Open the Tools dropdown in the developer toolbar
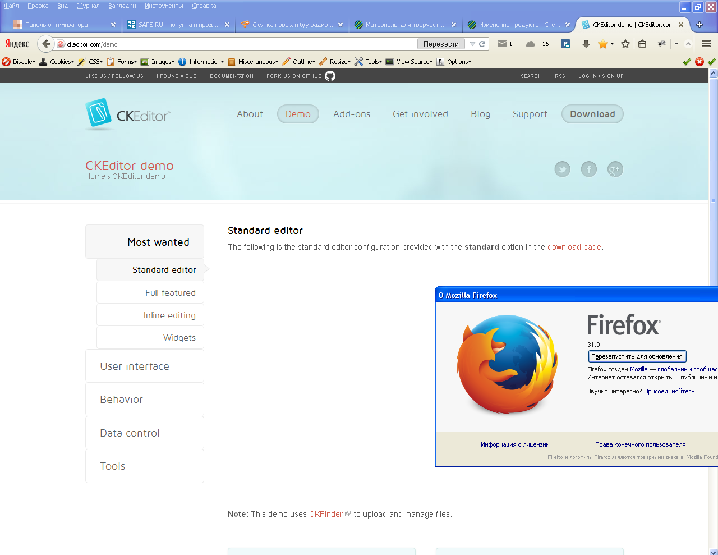 pos(368,62)
